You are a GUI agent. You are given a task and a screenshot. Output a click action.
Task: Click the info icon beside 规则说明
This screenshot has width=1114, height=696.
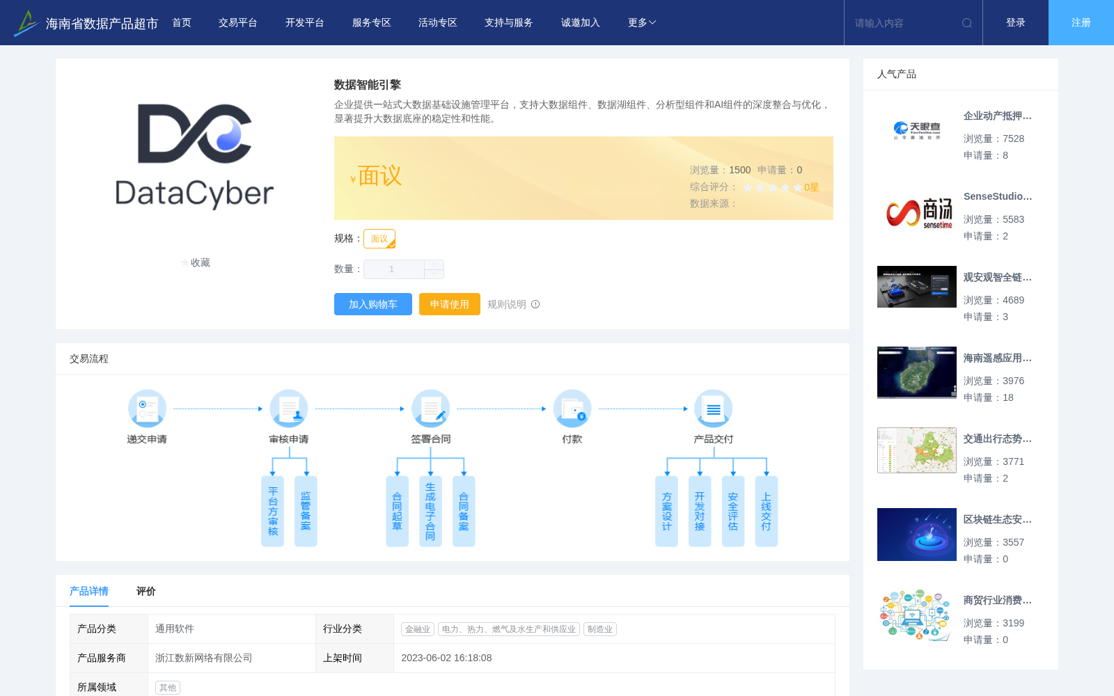click(x=535, y=304)
